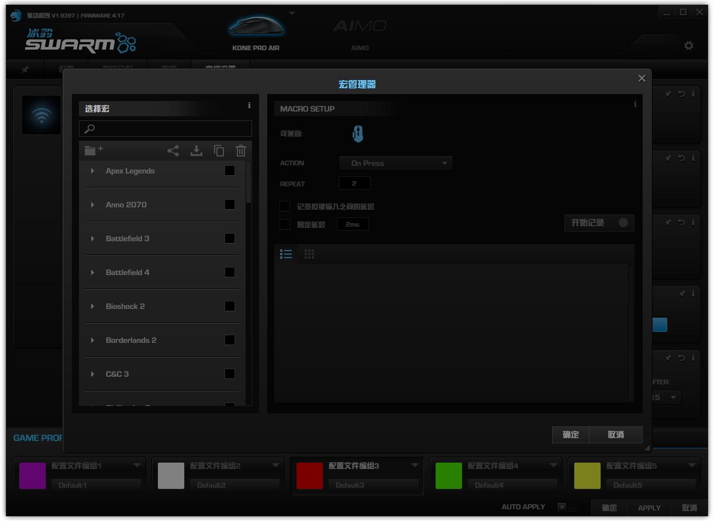
Task: Open info icon in Macro Setup panel
Action: 635,105
